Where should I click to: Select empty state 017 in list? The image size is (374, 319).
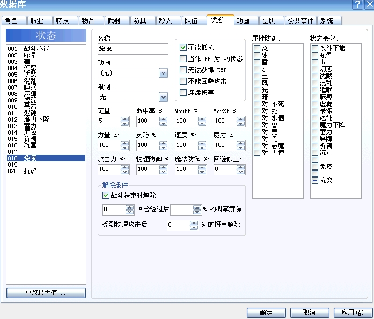tap(46, 152)
